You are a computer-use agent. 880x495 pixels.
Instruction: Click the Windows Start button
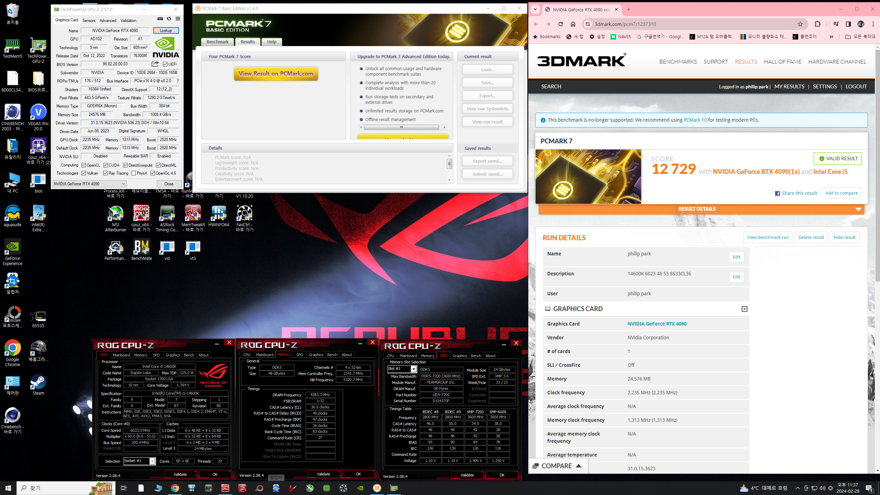8,488
